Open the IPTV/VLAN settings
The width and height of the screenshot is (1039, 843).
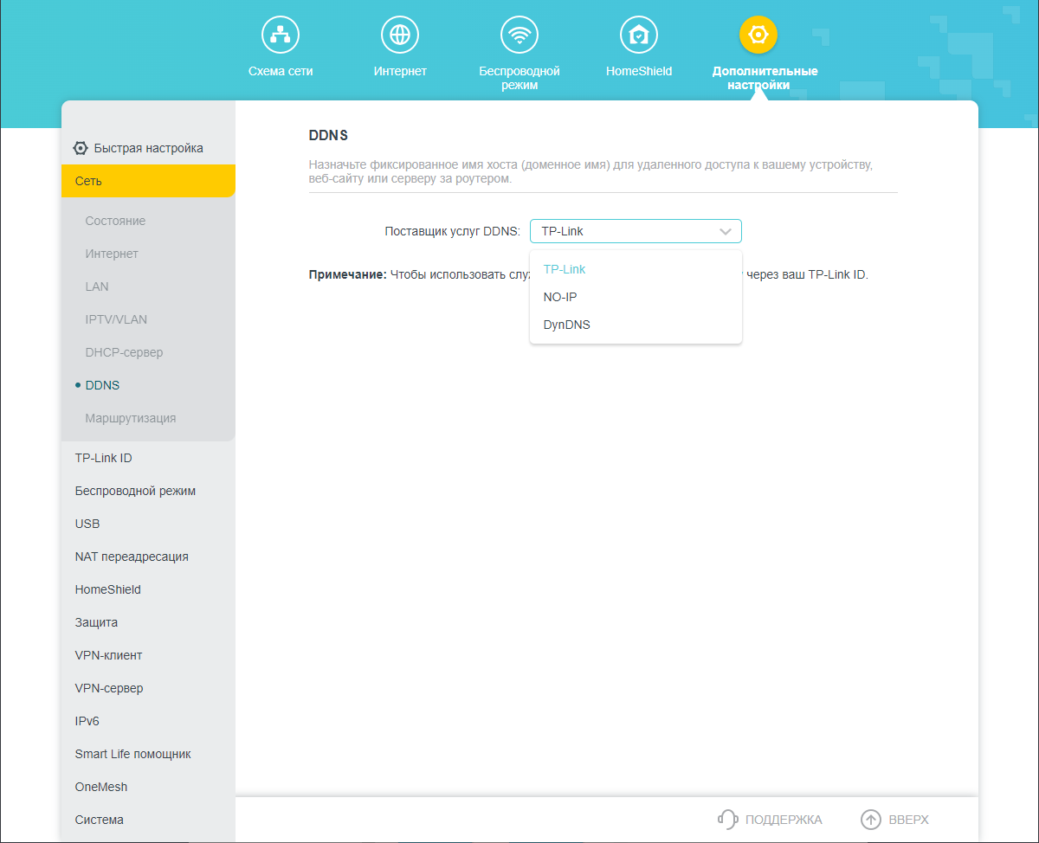point(116,319)
